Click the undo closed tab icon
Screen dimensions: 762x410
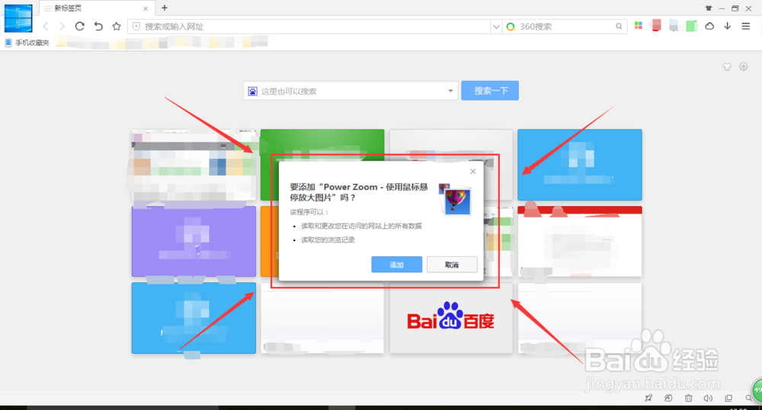coord(98,26)
